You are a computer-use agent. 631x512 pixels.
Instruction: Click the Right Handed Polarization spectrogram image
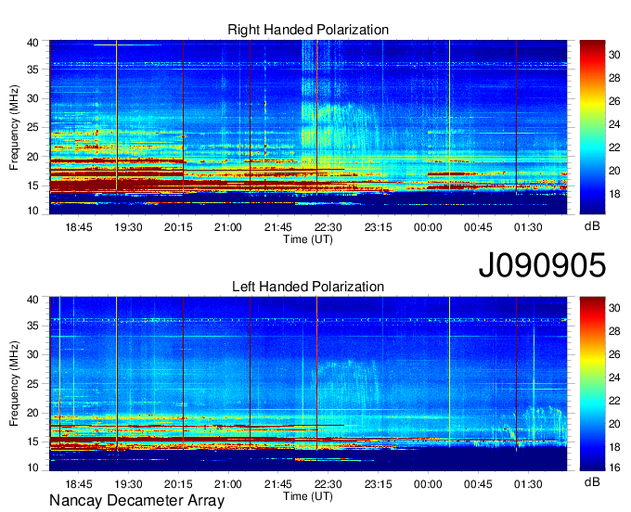(308, 127)
